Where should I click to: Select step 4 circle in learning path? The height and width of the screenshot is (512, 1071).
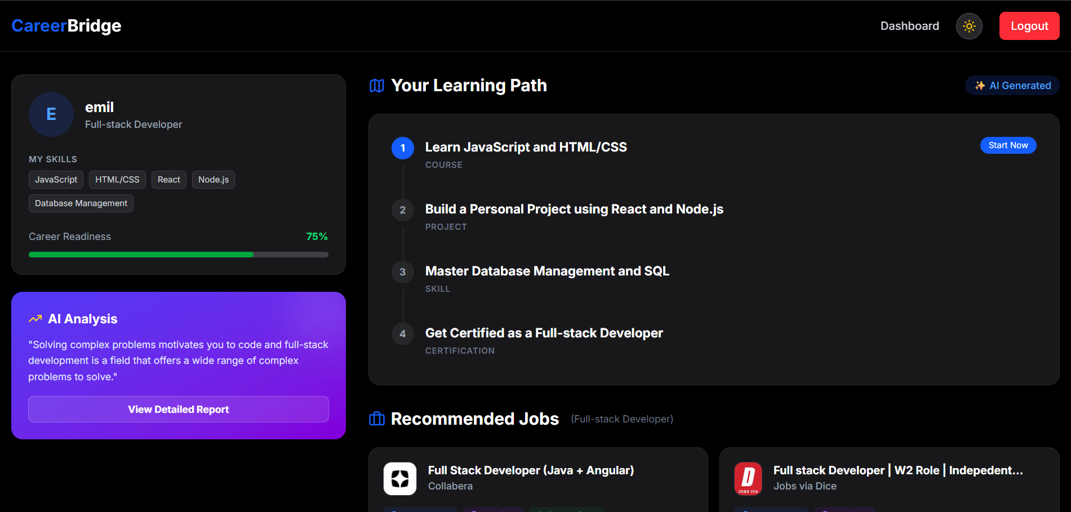[x=403, y=334]
